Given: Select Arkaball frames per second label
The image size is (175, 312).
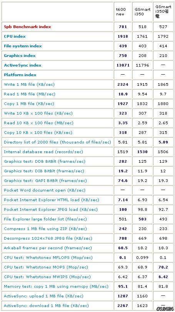Looking at the screenshot, I should (48, 248).
